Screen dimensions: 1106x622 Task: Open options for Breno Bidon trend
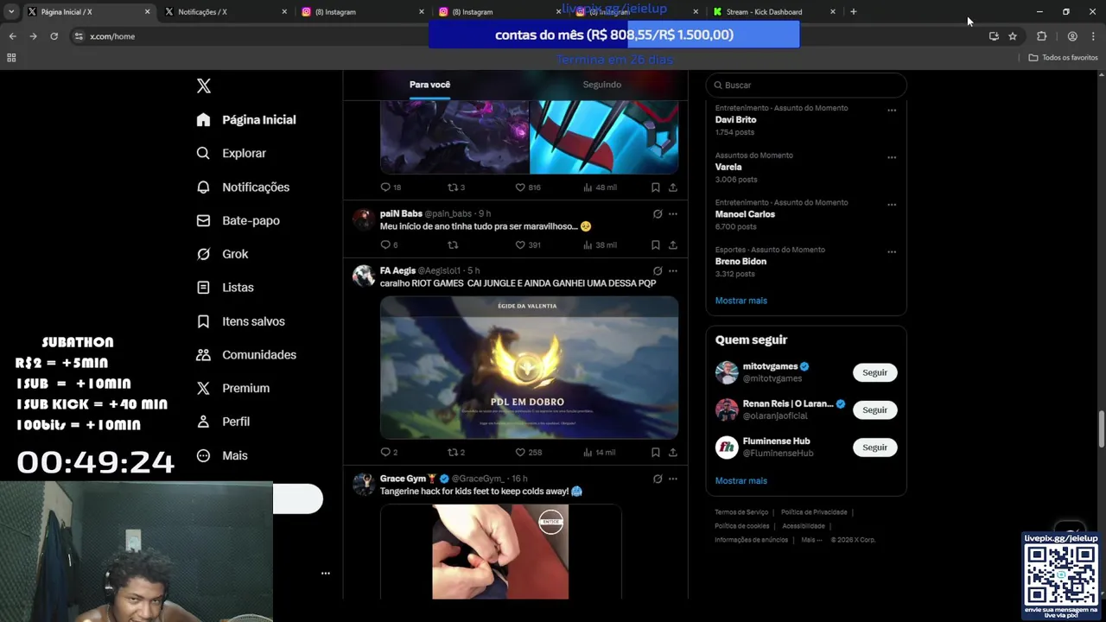tap(892, 252)
